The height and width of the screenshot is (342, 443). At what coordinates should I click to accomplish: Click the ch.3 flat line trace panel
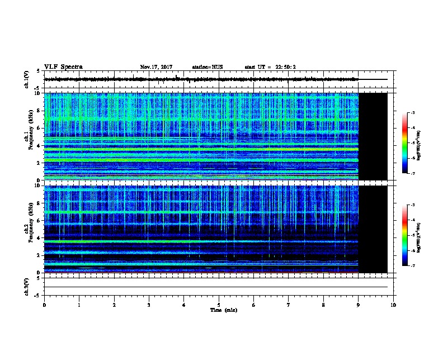point(219,287)
